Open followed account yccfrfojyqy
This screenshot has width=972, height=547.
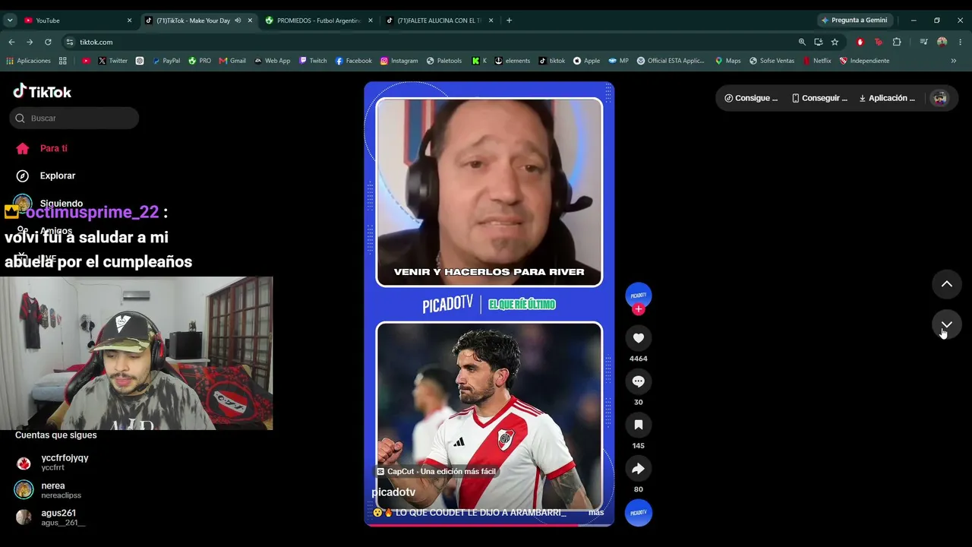[65, 462]
